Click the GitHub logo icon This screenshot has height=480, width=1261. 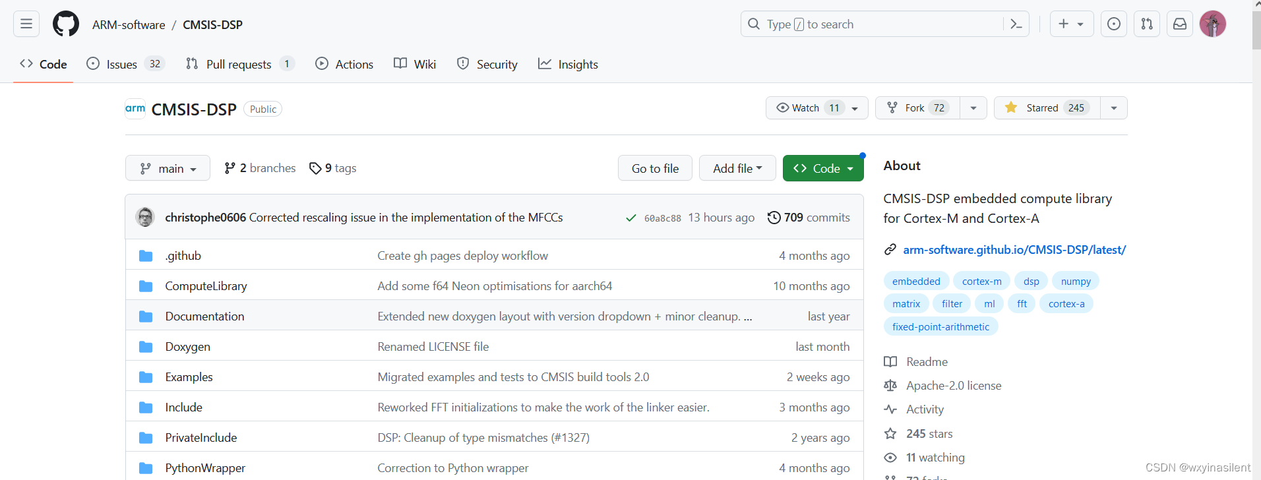[x=66, y=24]
